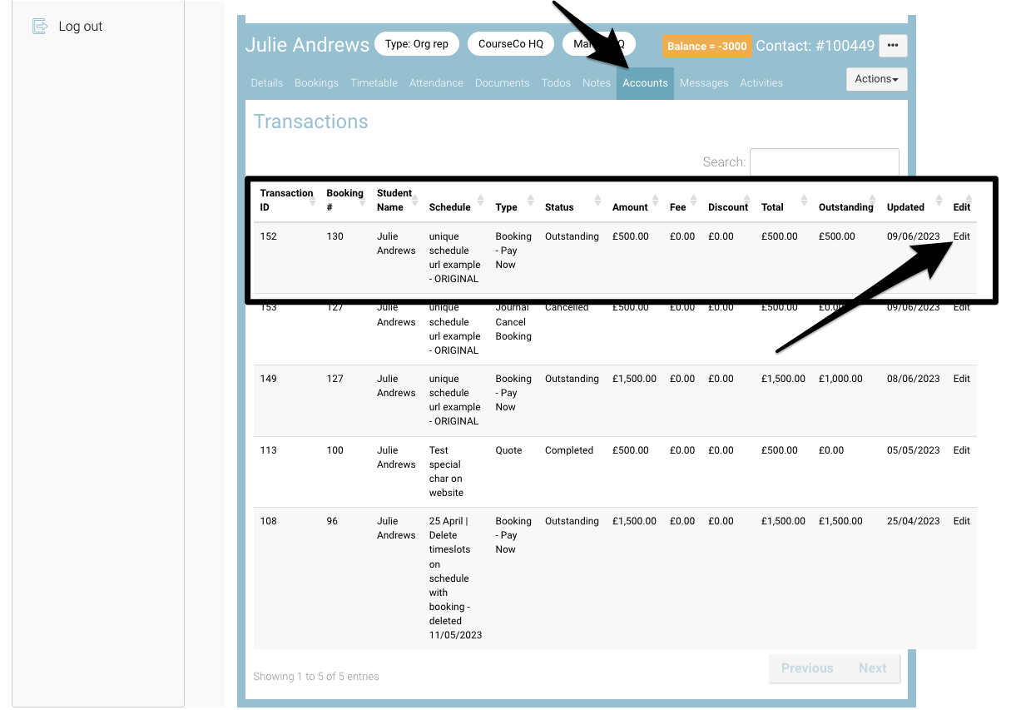Click the Previous pagination button
This screenshot has height=710, width=1011.
(x=806, y=668)
